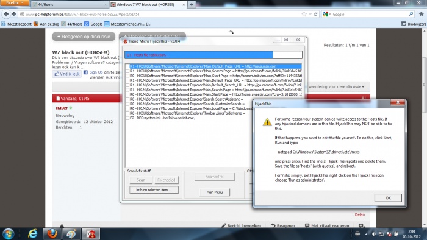Go to HijackThis Main Menu

coord(215,192)
